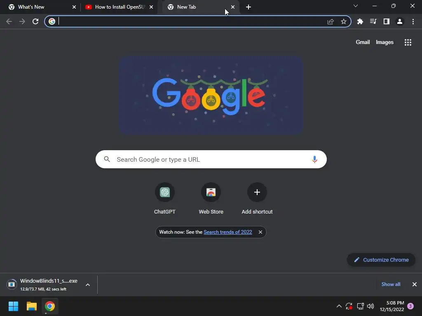Go back using the browser back arrow
The width and height of the screenshot is (422, 316).
coord(9,21)
